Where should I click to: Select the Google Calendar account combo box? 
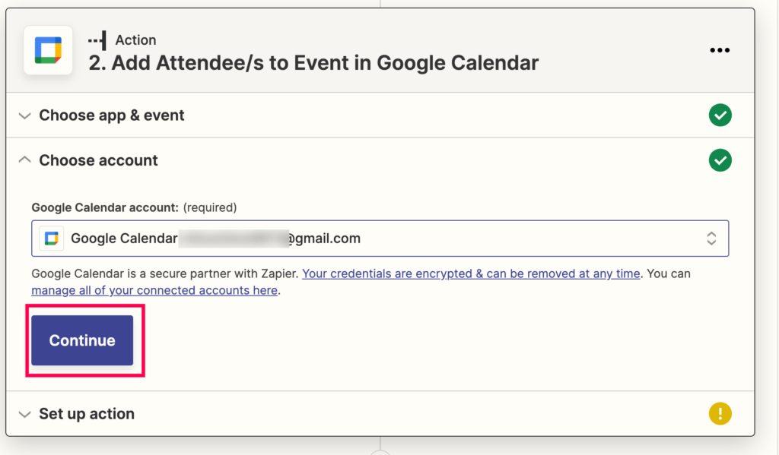380,239
